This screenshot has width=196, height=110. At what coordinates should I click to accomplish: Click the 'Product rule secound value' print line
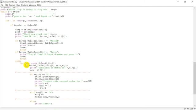(63, 81)
